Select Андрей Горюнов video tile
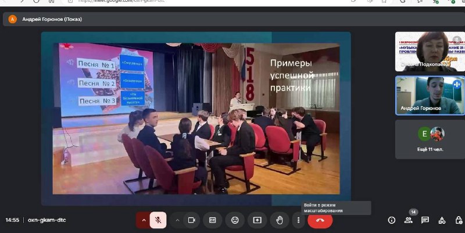 (x=430, y=95)
